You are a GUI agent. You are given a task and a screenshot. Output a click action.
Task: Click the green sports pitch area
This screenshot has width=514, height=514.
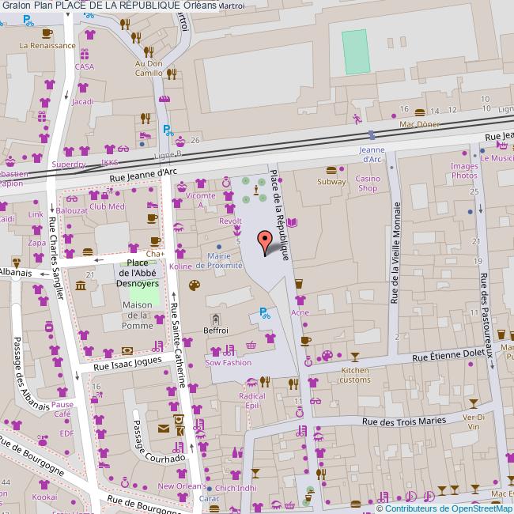[x=356, y=52]
